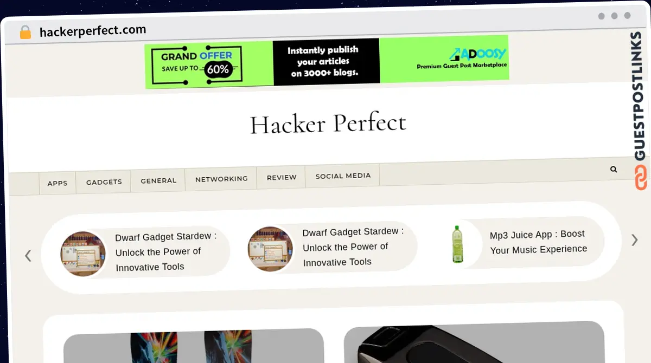
Task: Go to the Networking section
Action: (x=221, y=179)
